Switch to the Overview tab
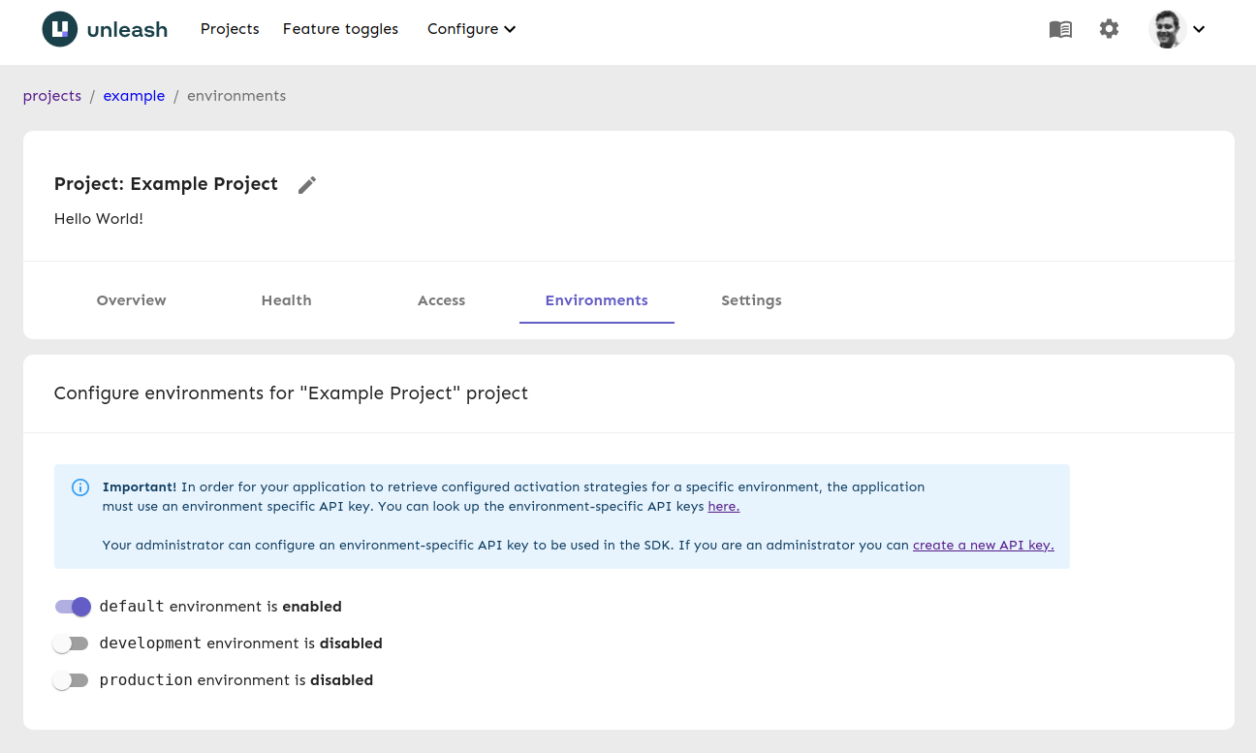1256x753 pixels. pos(131,300)
